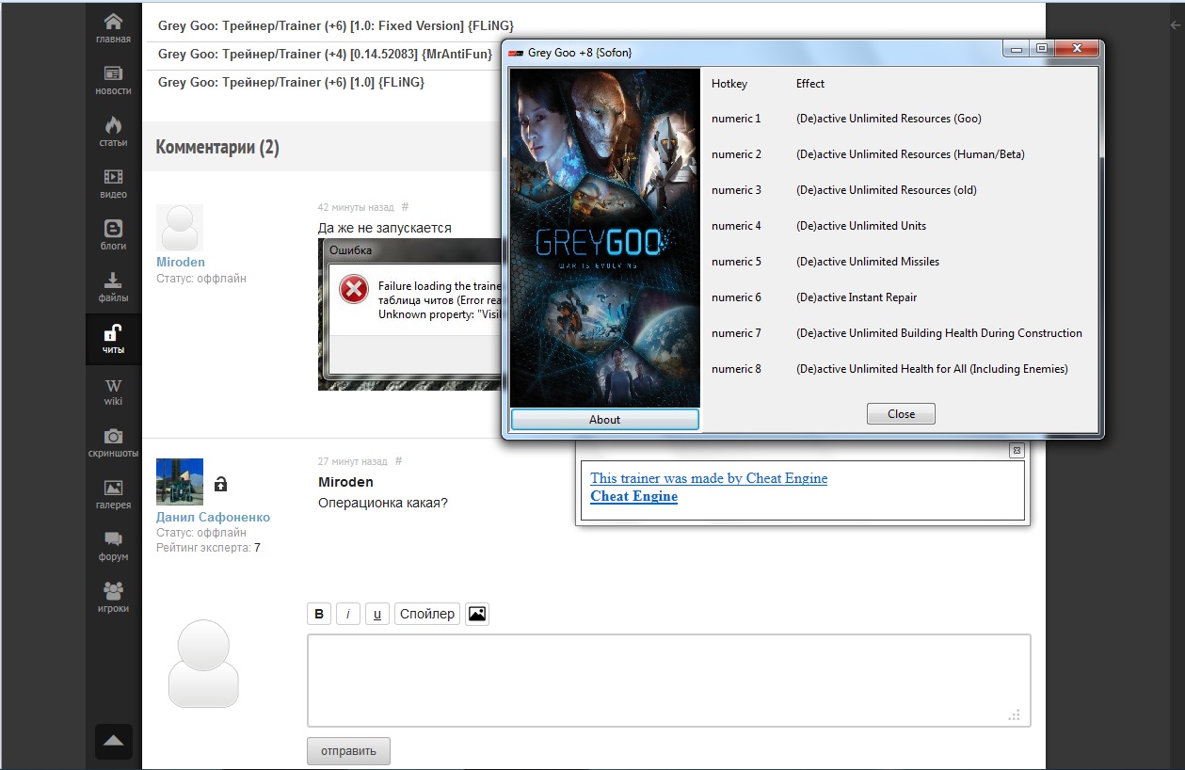This screenshot has height=770, width=1185.
Task: Open 'This trainer was made by Cheat Engine' link
Action: (709, 478)
